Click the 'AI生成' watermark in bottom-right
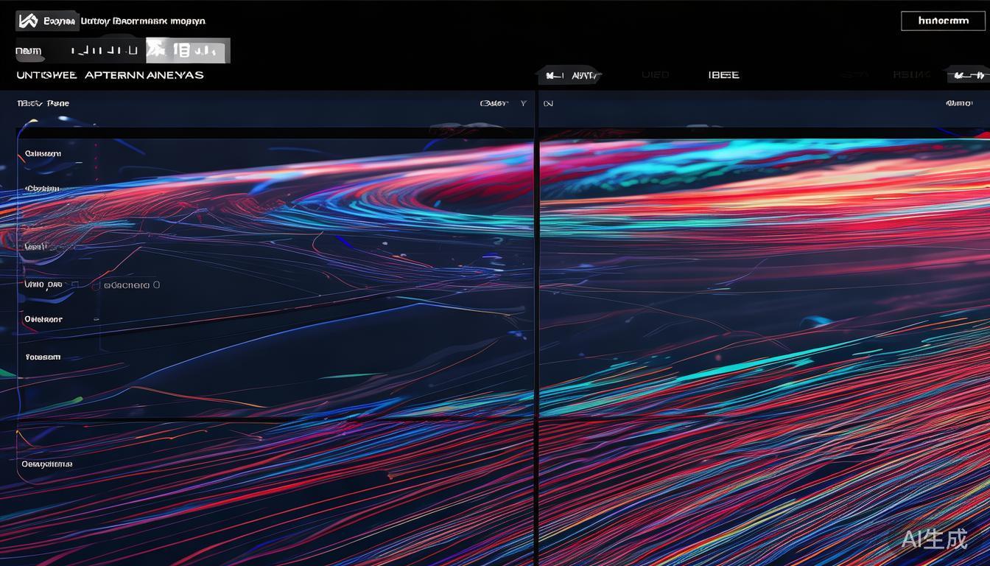The image size is (990, 566). pyautogui.click(x=934, y=539)
